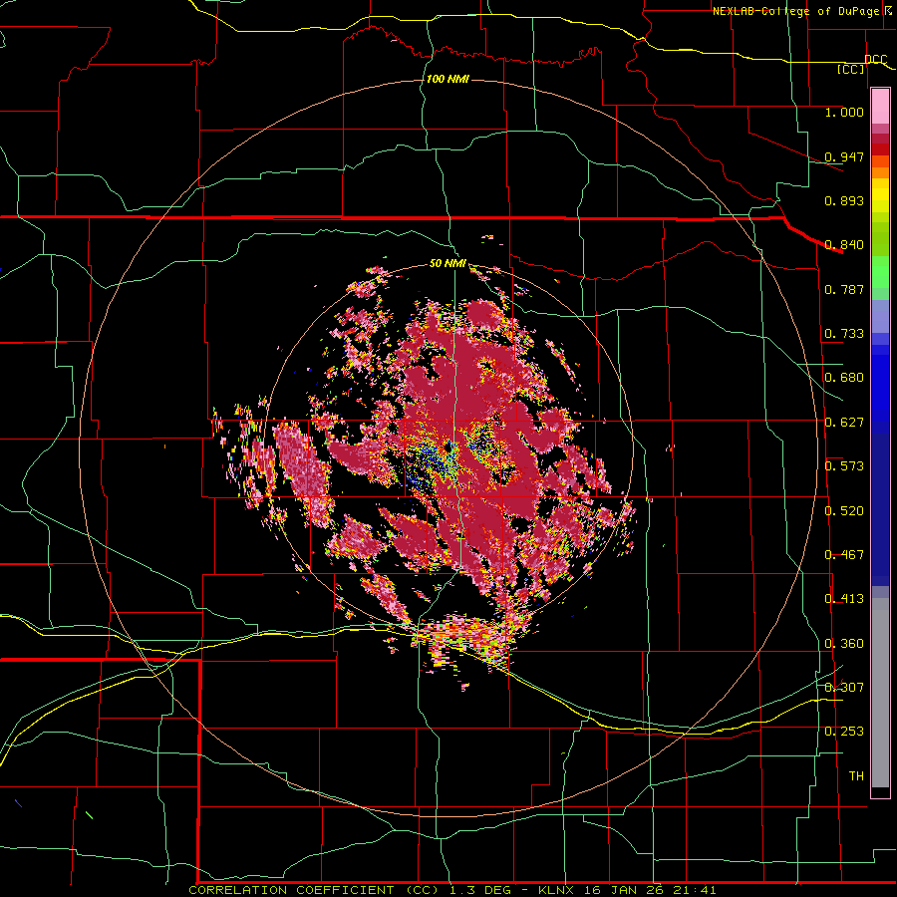Select the 0.360 scale value
This screenshot has width=897, height=897.
[x=844, y=644]
